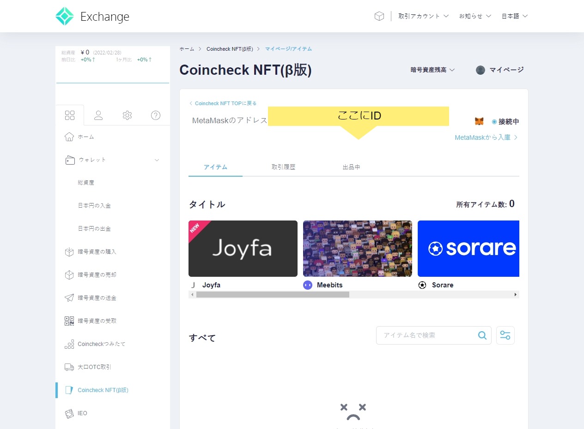
Task: Switch to the アイテム tab
Action: tap(215, 167)
